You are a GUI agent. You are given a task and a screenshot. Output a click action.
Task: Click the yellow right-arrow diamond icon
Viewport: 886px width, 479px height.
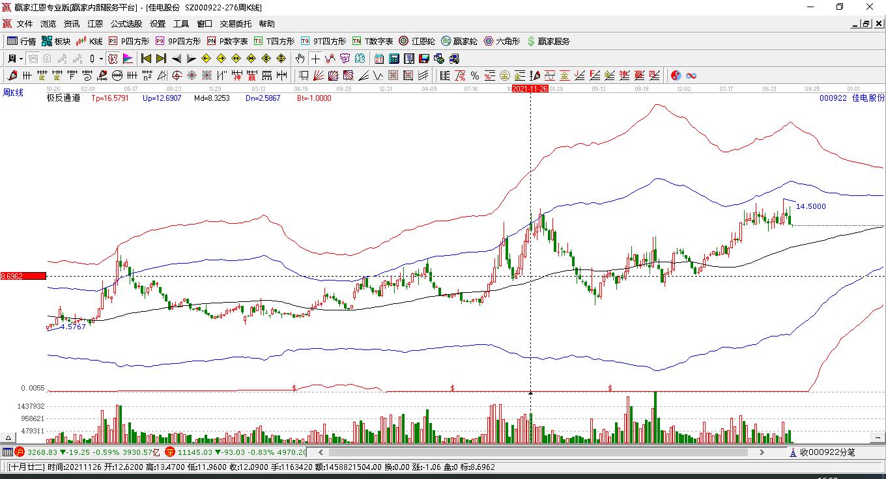point(221,59)
